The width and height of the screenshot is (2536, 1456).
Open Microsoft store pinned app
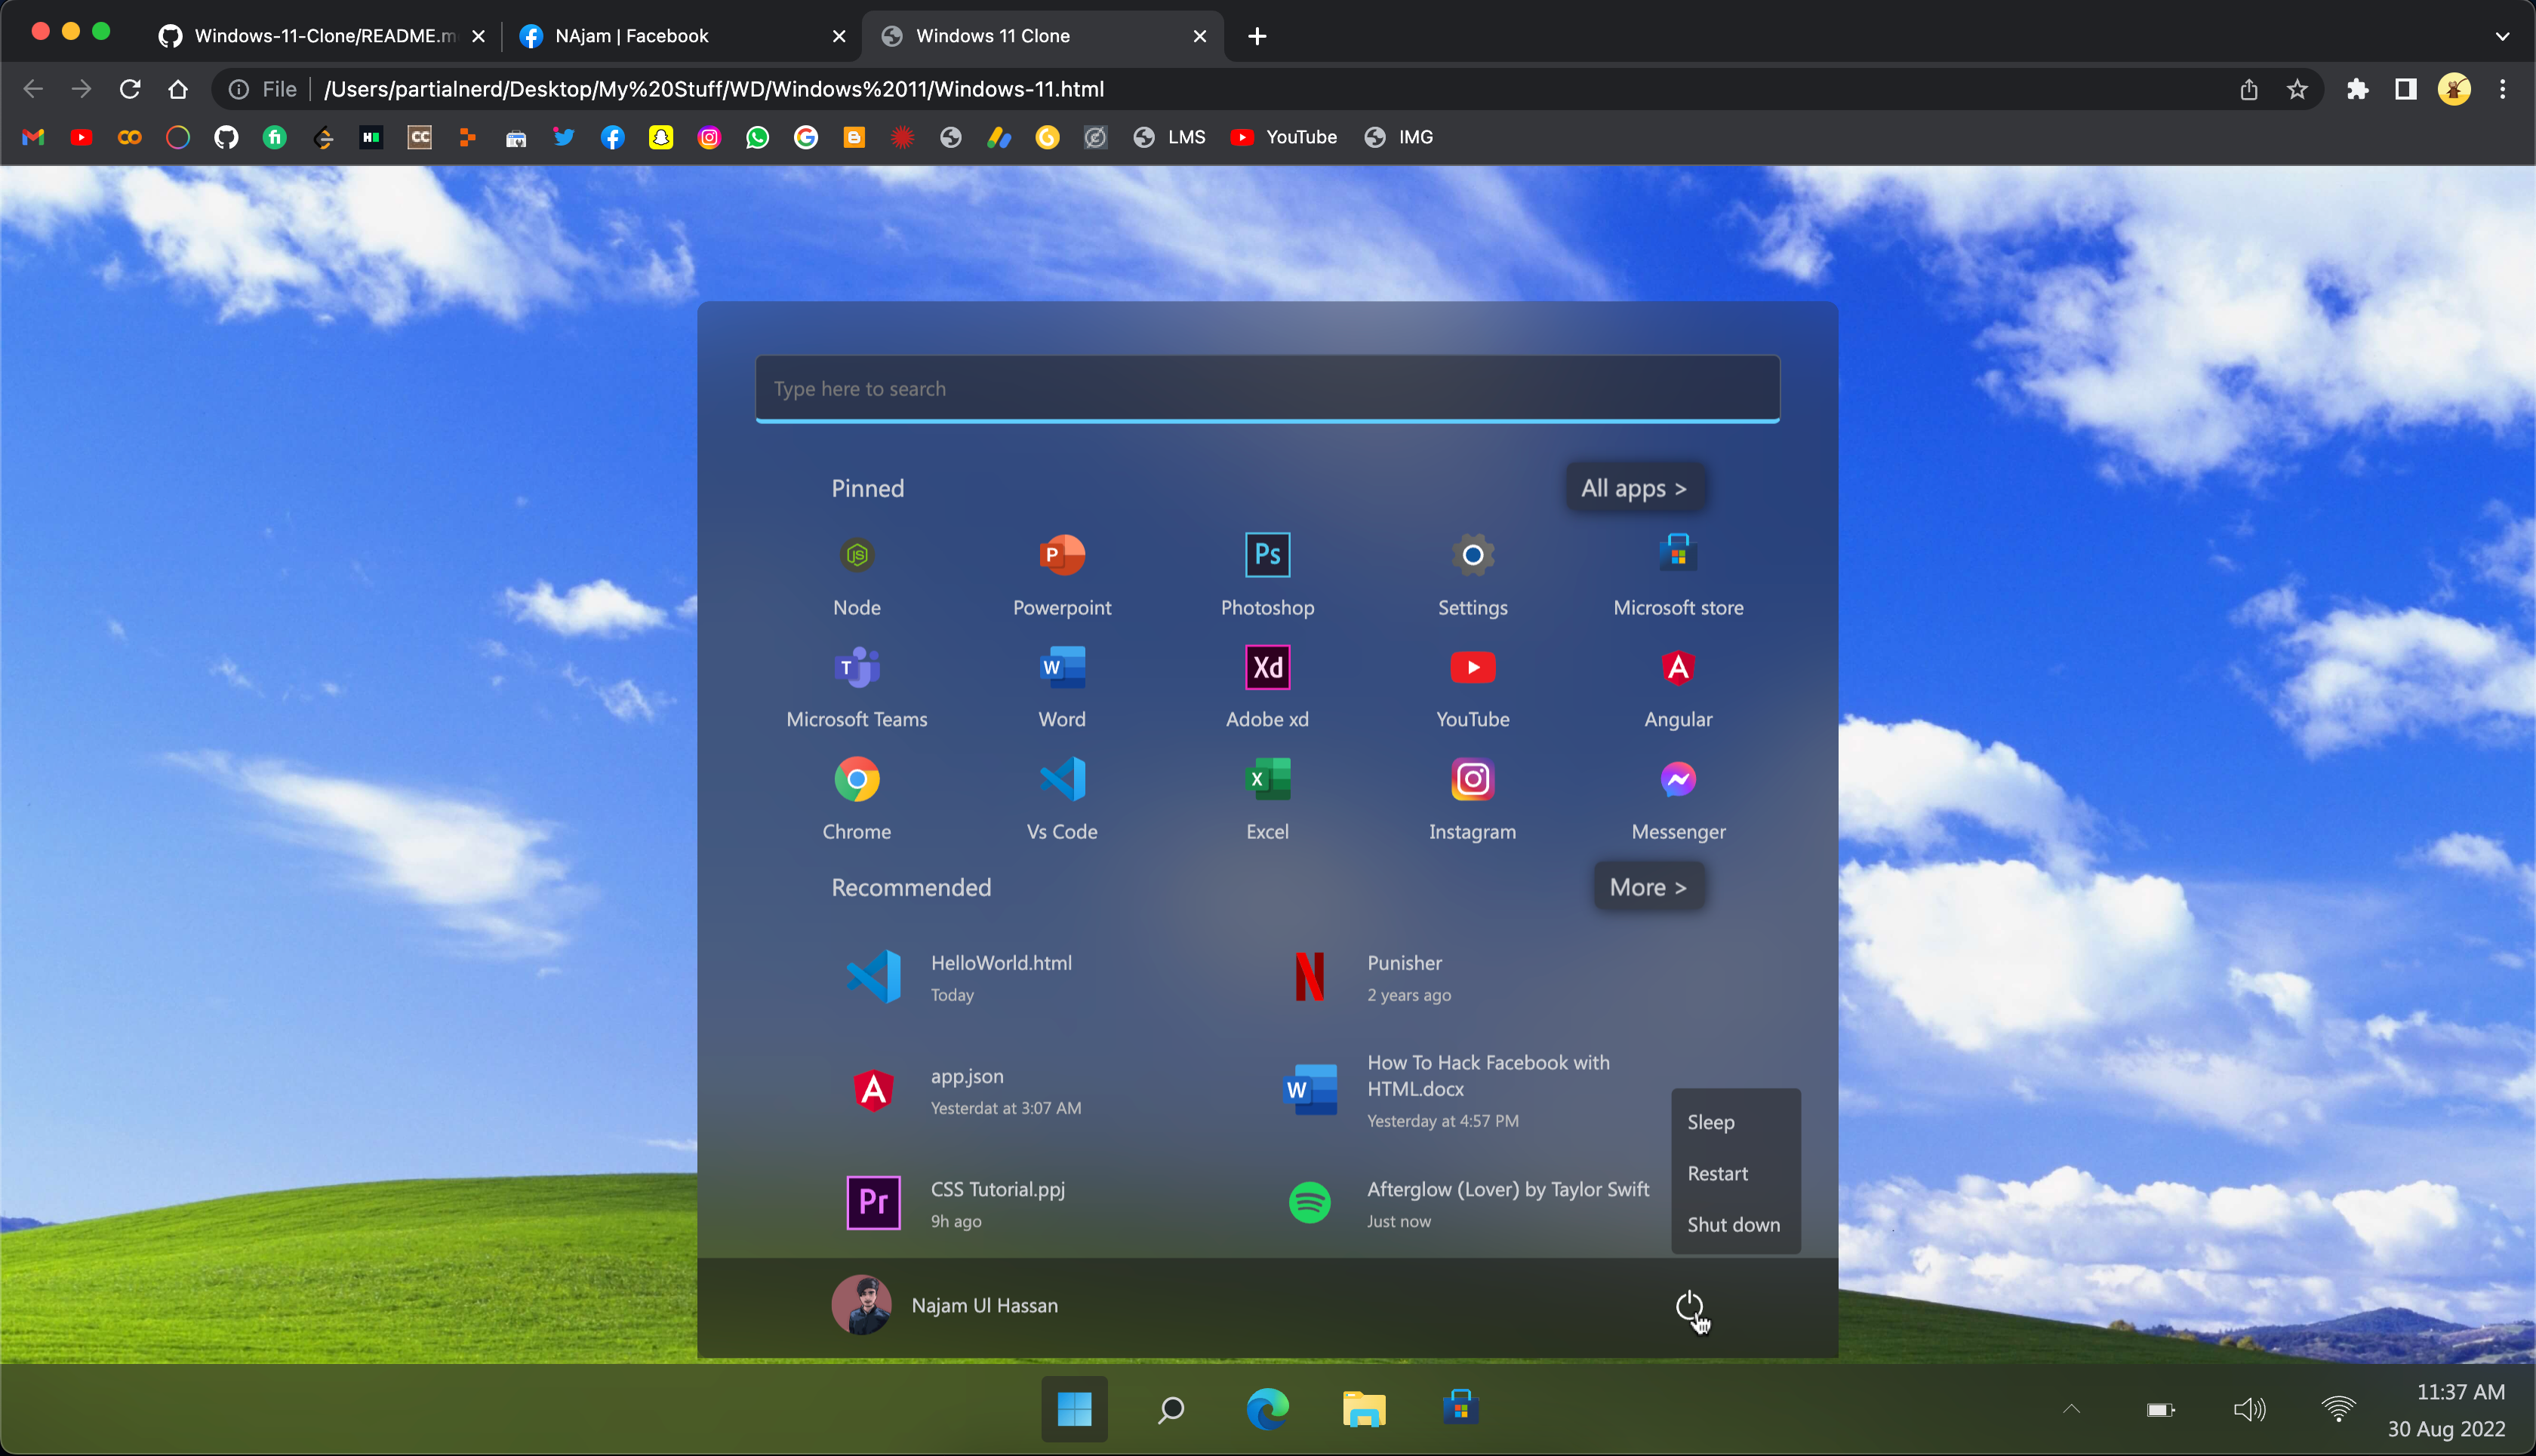click(1678, 575)
